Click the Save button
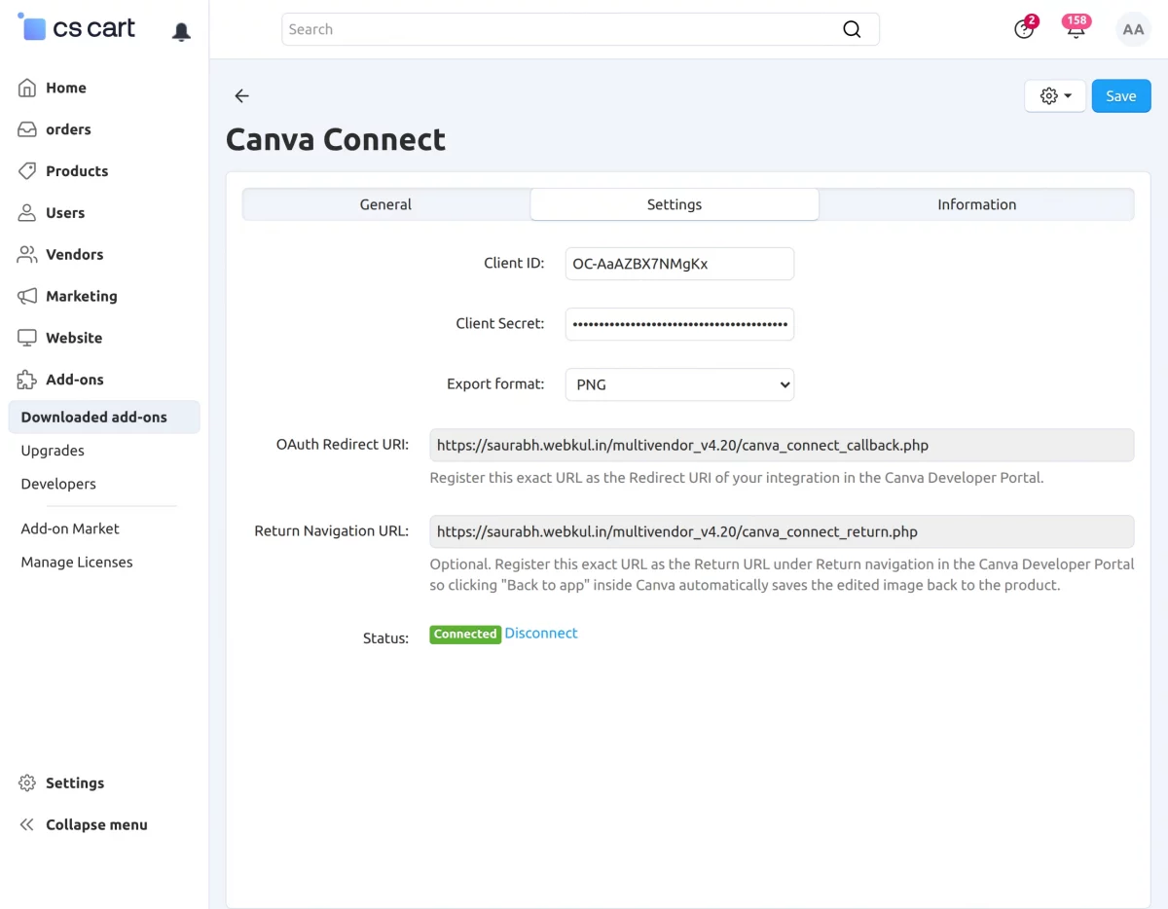 click(x=1121, y=96)
